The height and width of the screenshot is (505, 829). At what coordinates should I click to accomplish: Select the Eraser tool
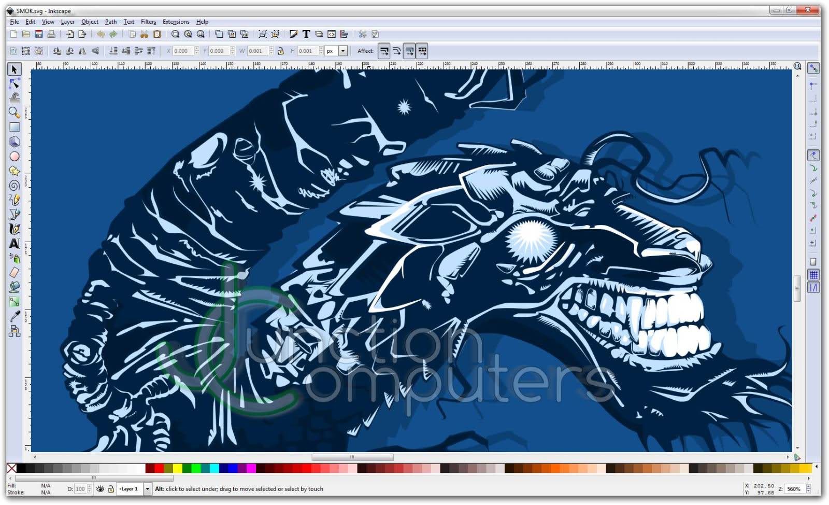[x=15, y=272]
